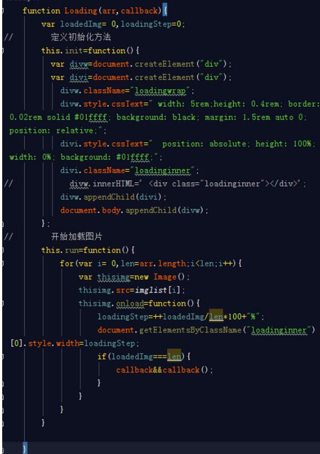The image size is (320, 454).
Task: Place cursor in document.body.appendChild(divw) line
Action: point(134,210)
